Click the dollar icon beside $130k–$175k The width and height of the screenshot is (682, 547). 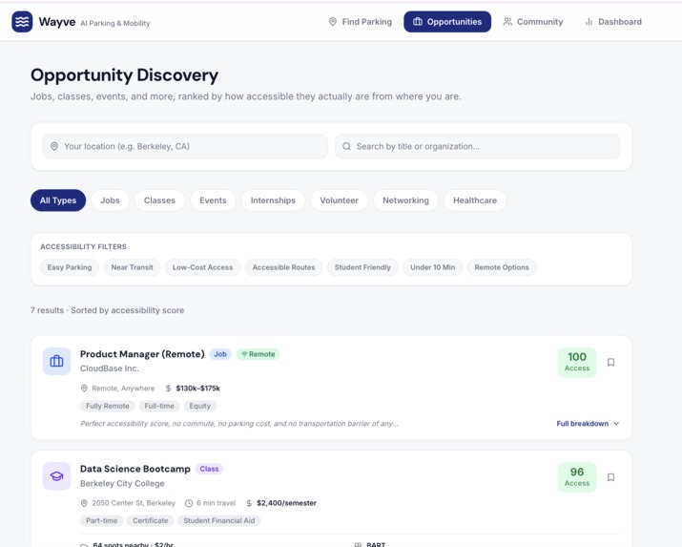pos(168,389)
